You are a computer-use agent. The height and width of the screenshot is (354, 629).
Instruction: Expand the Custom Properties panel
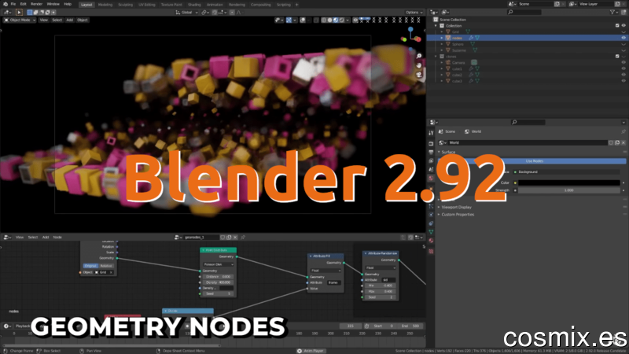[458, 214]
